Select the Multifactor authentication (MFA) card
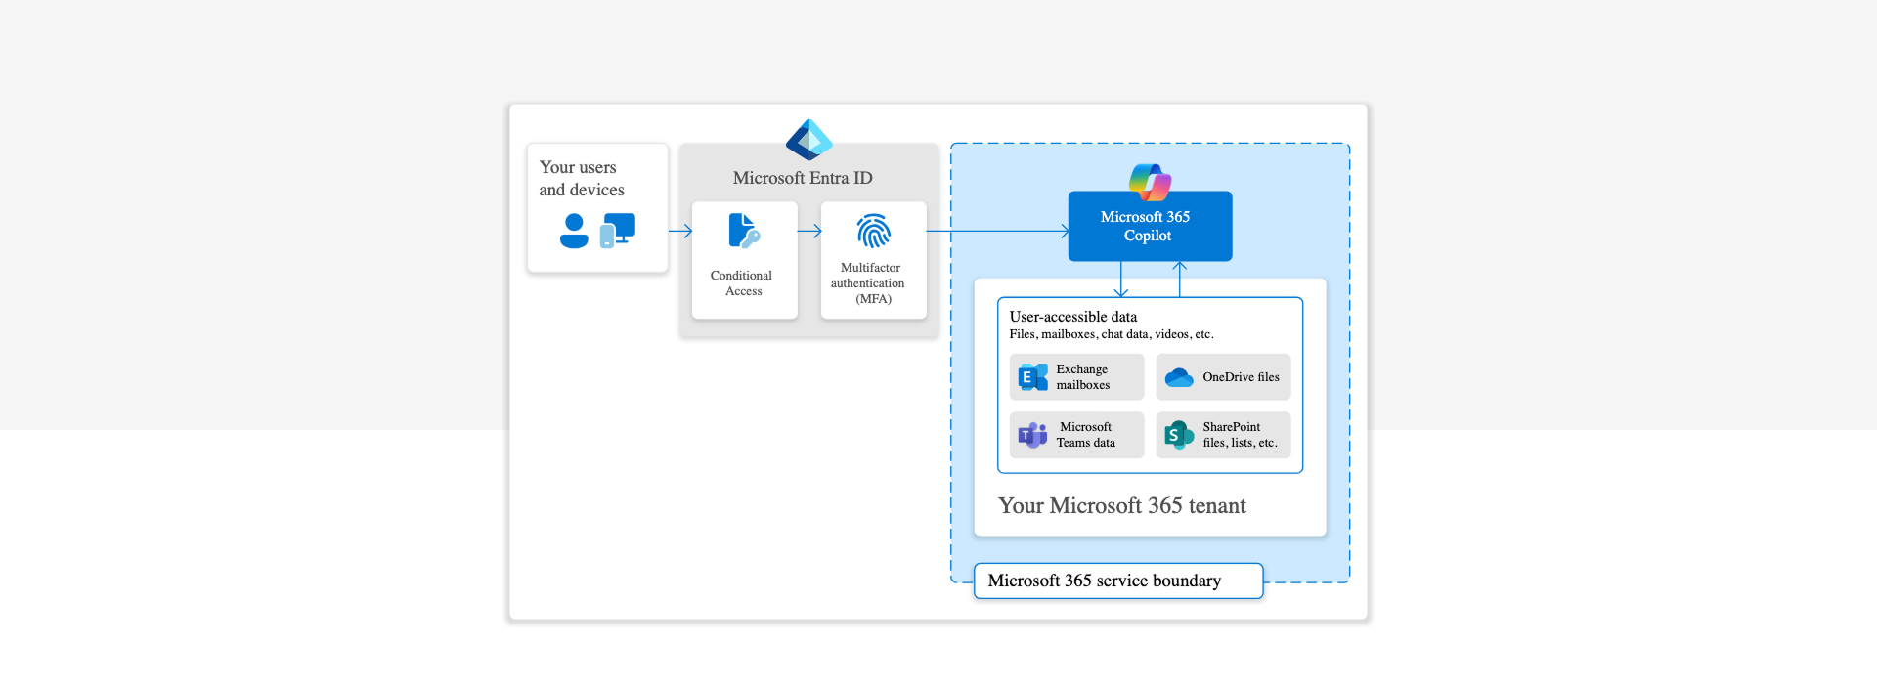This screenshot has width=1877, height=688. (874, 260)
